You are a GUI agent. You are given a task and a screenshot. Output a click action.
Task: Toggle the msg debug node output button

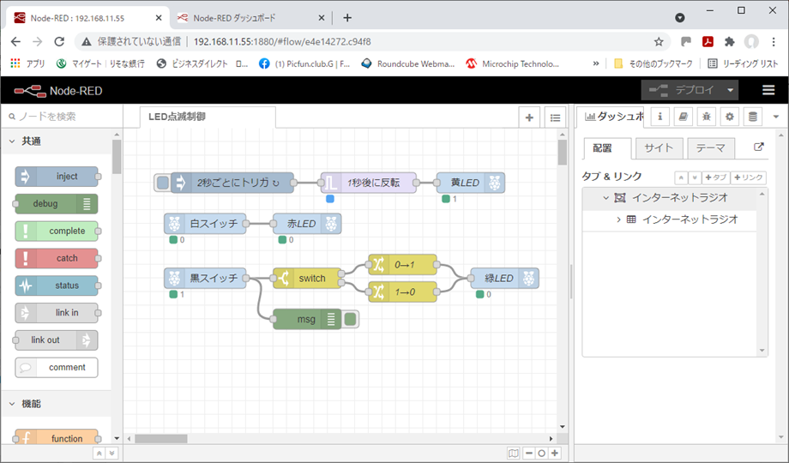click(350, 320)
